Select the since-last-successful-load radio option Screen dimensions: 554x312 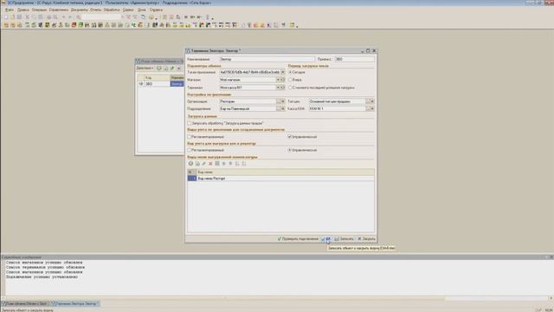point(291,88)
